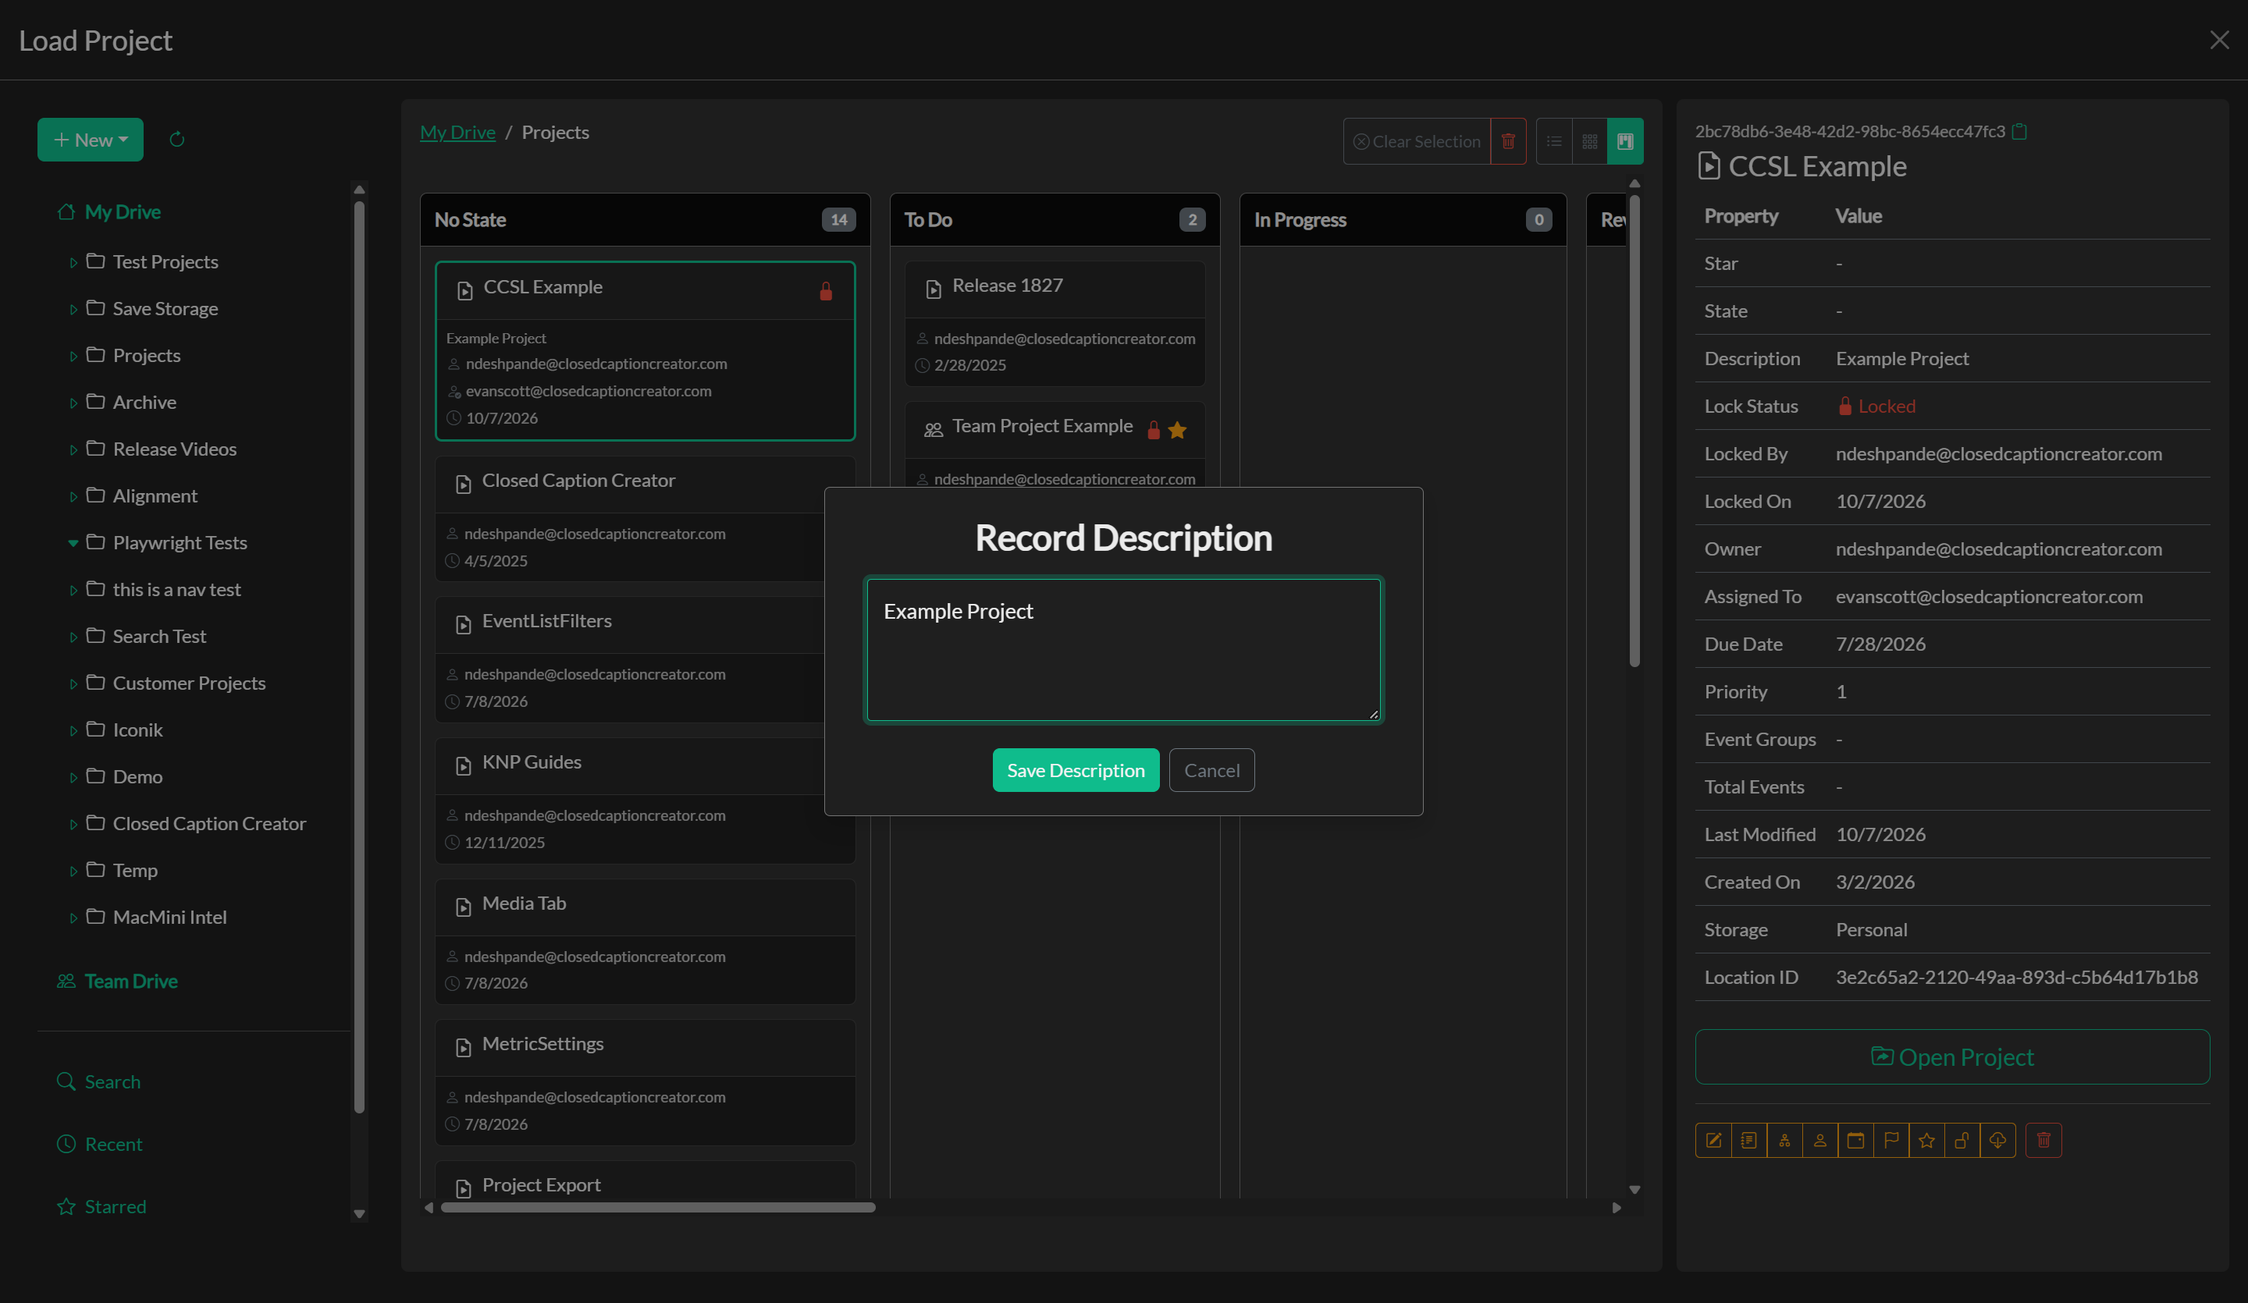This screenshot has width=2248, height=1303.
Task: Switch to list view
Action: coord(1554,141)
